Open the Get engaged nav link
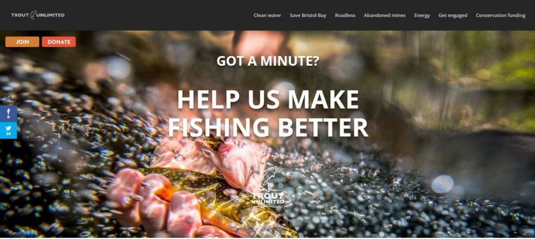The height and width of the screenshot is (239, 535). pos(453,15)
